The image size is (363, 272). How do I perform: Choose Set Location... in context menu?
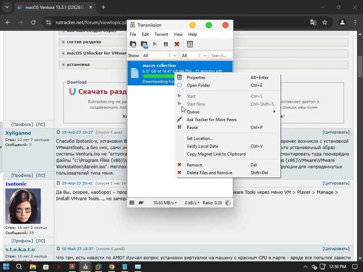point(227,138)
